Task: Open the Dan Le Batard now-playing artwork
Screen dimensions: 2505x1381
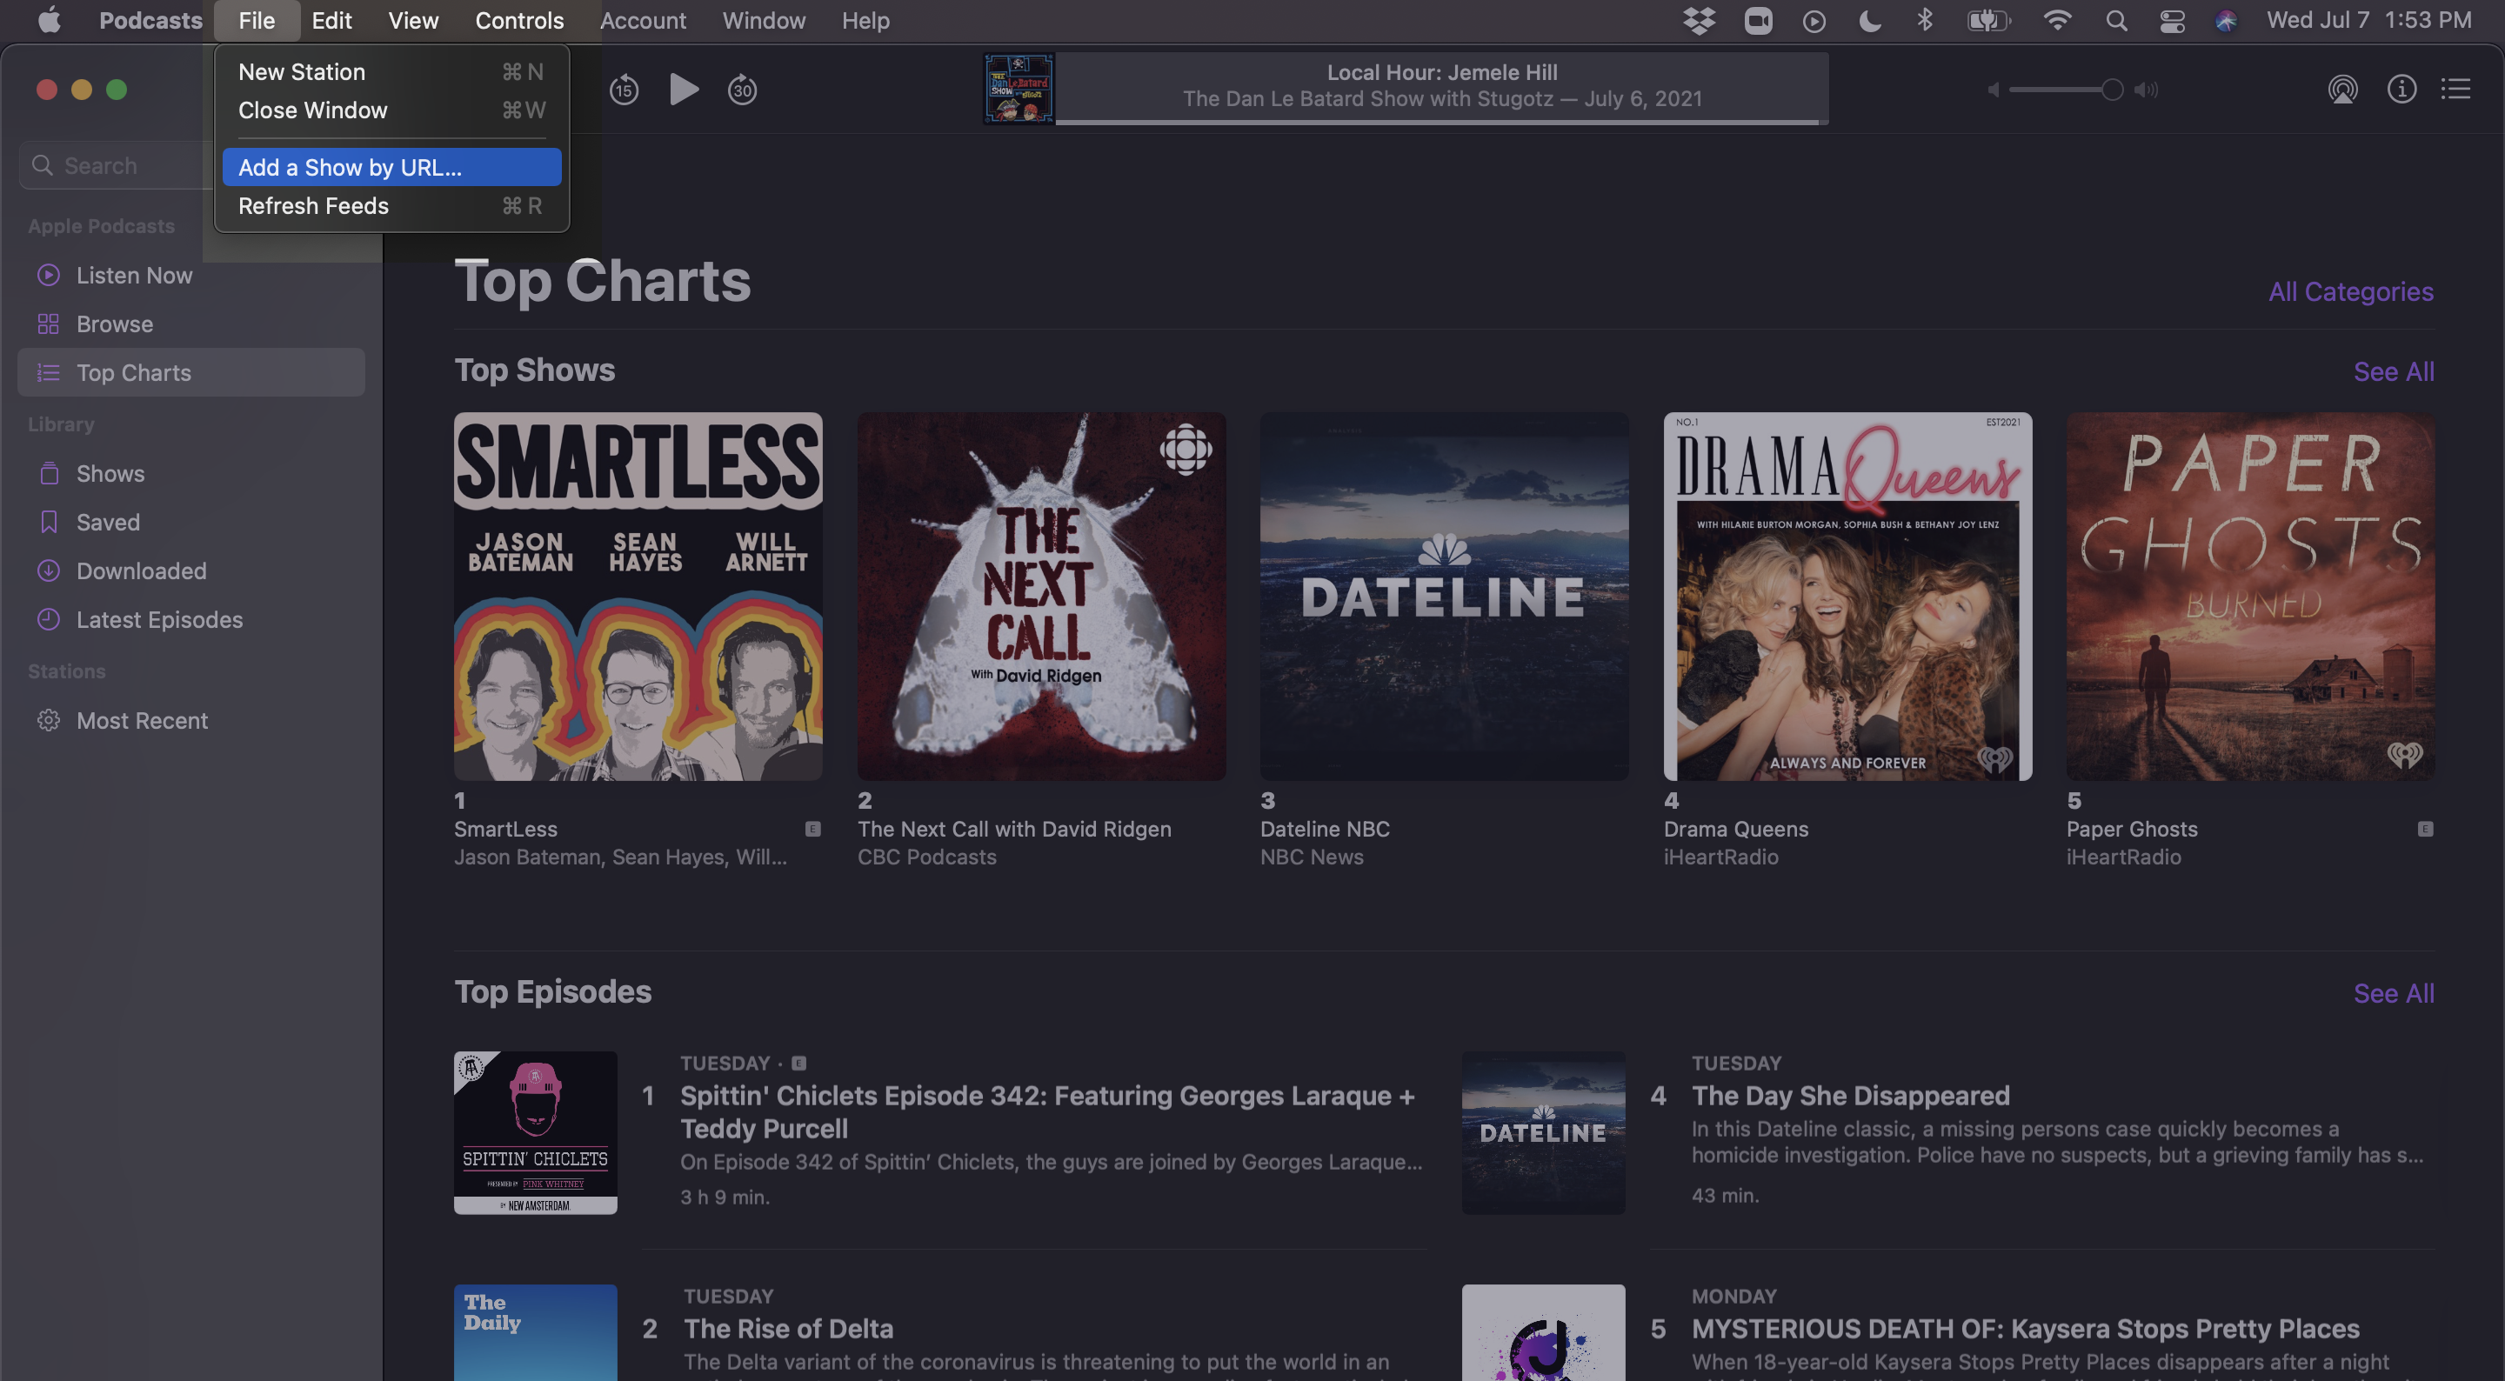Action: click(x=1019, y=89)
